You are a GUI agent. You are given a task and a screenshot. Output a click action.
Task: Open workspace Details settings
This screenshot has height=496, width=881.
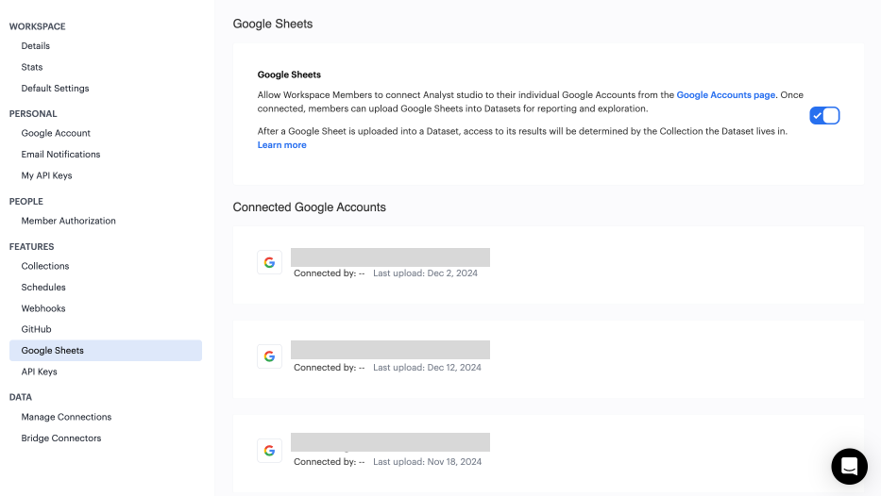(36, 46)
